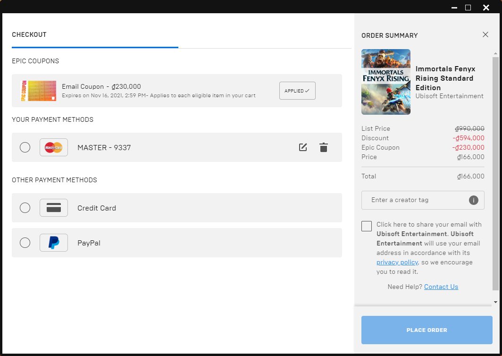
Task: Click the Credit Card icon
Action: tap(54, 208)
